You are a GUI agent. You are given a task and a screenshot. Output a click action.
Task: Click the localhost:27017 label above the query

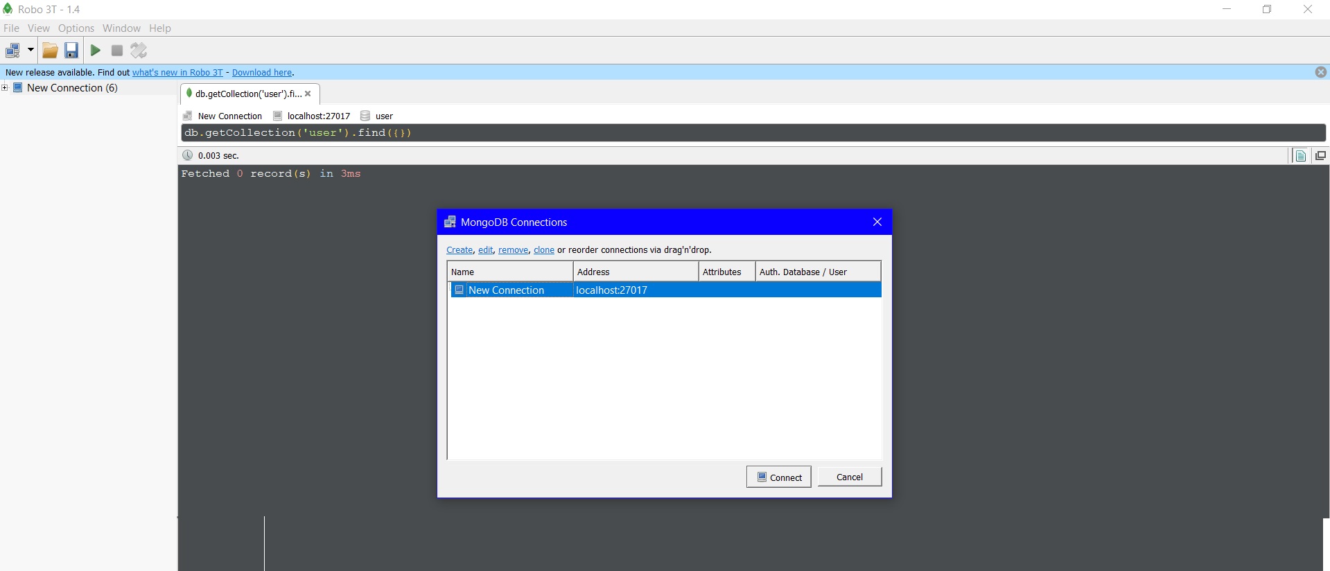319,116
